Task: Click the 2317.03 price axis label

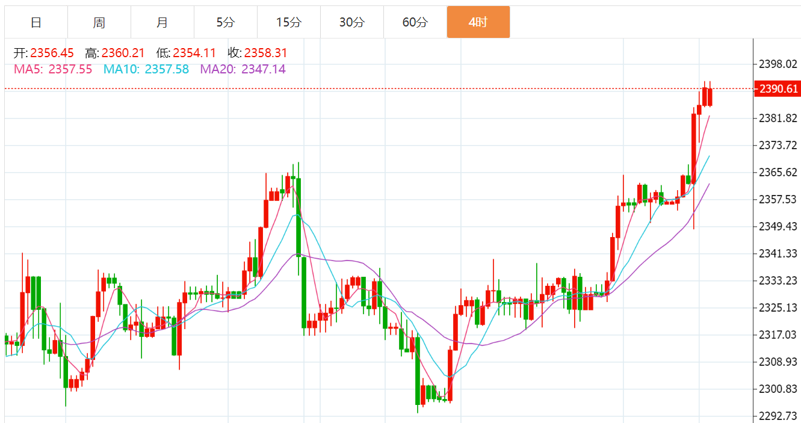Action: click(778, 335)
